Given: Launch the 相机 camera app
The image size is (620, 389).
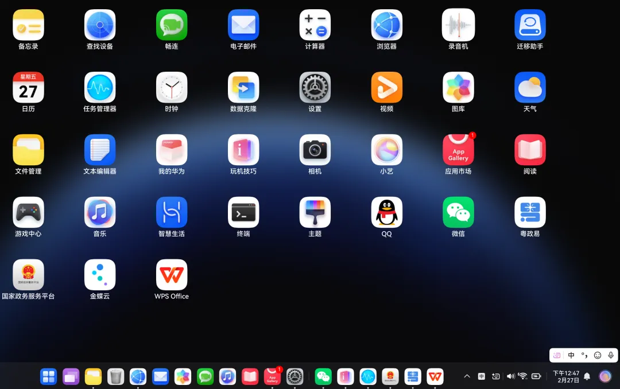Looking at the screenshot, I should [315, 150].
